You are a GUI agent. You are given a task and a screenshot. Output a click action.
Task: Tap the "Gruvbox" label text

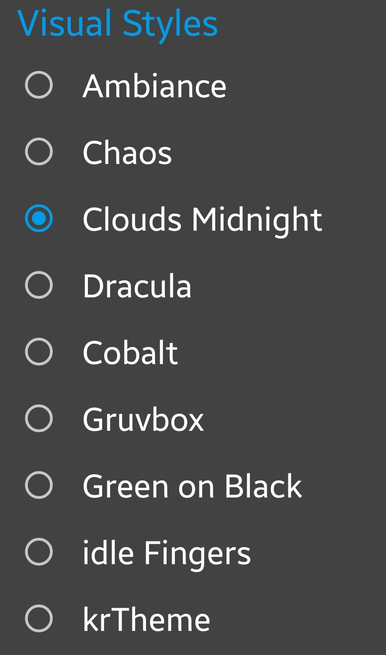[x=143, y=420]
